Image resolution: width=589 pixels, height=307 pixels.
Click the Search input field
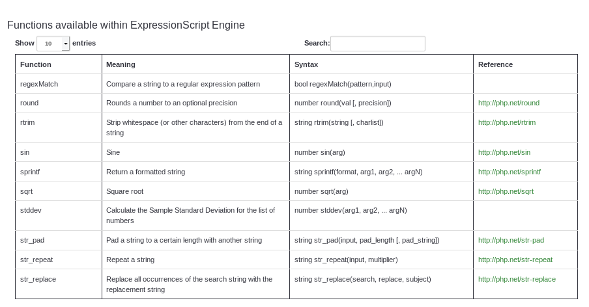point(377,44)
